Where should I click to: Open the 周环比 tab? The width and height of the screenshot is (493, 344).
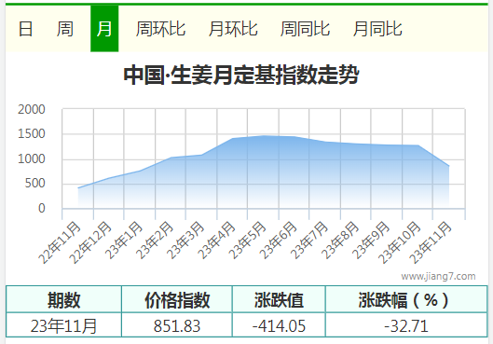pos(160,29)
